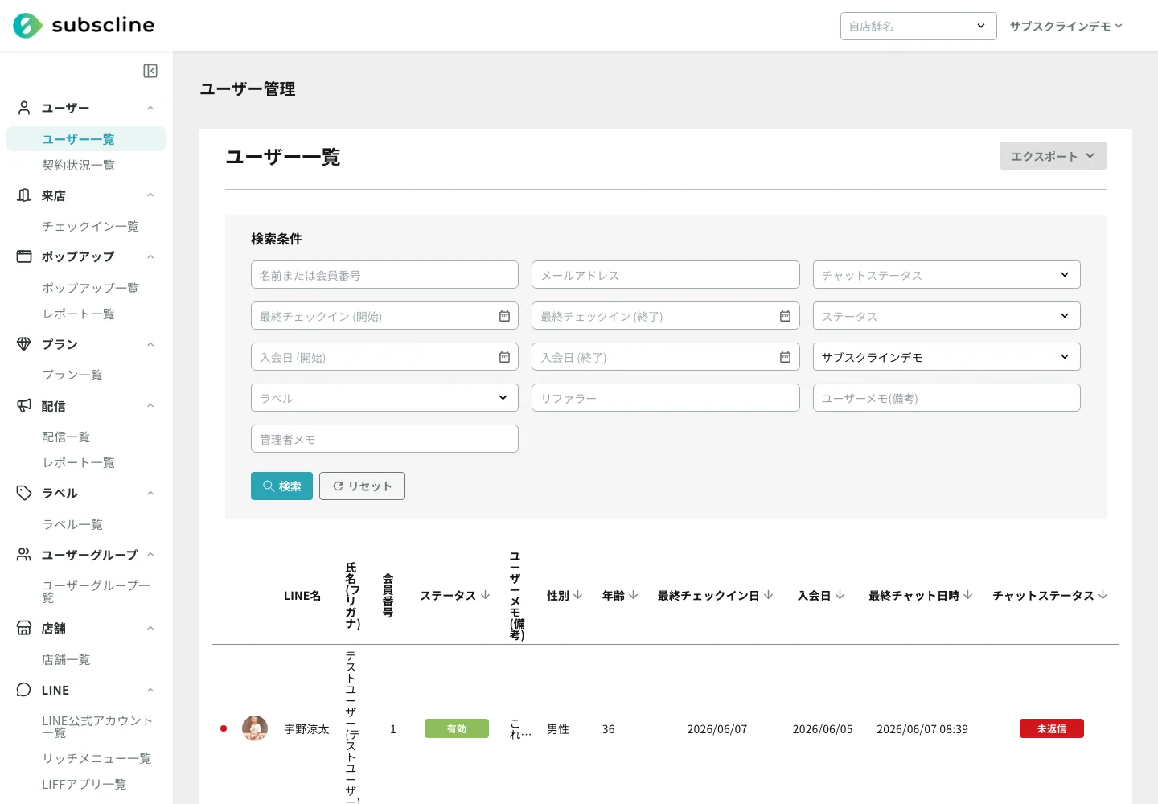Click the リセット reset button
The image size is (1158, 804).
pyautogui.click(x=362, y=486)
